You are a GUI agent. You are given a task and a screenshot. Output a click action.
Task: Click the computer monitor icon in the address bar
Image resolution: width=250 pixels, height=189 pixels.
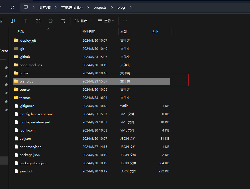click(x=26, y=7)
